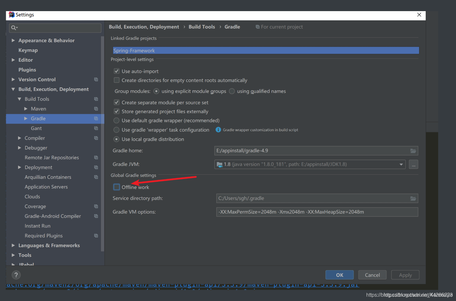Viewport: 456px width, 301px height.
Task: Click the project-scope icon beside Maven
Action: (96, 109)
